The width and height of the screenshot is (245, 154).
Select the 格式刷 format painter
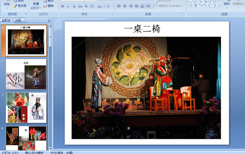pos(20,6)
